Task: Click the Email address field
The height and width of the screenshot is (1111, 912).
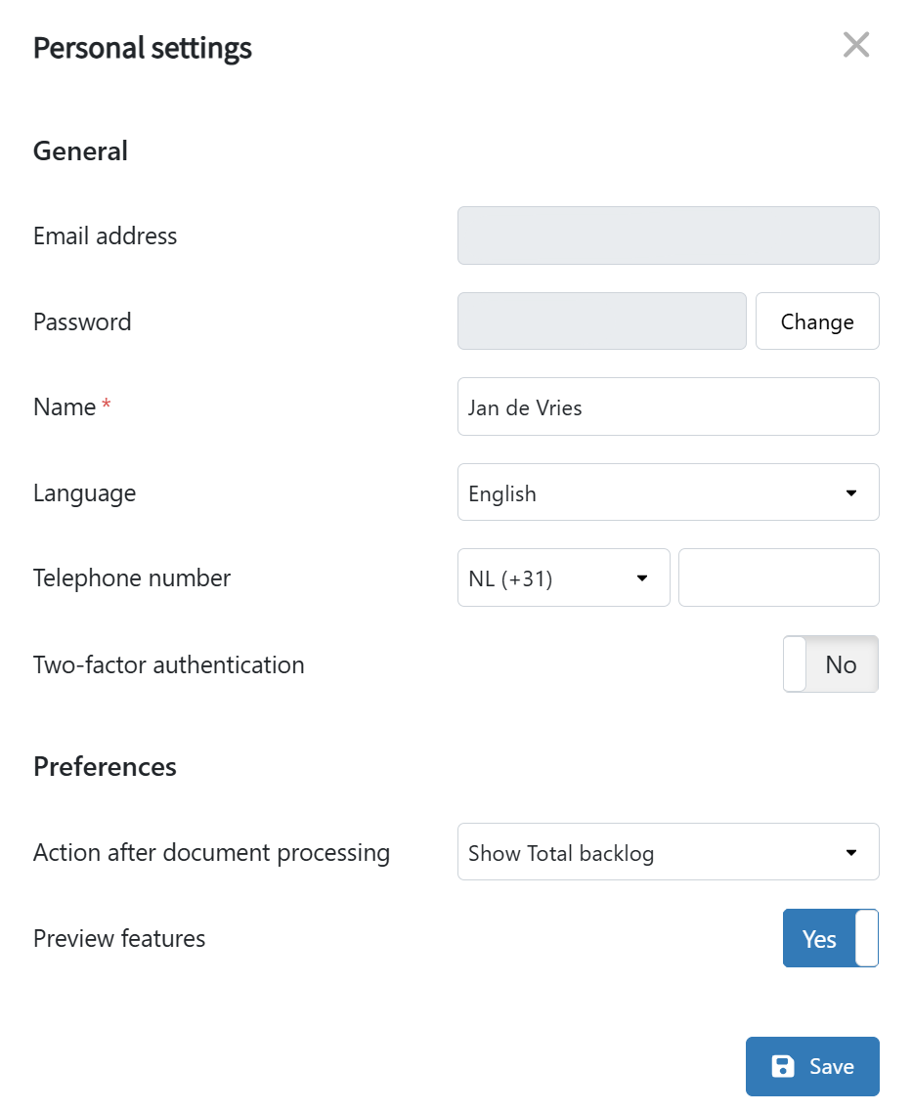Action: pos(669,235)
